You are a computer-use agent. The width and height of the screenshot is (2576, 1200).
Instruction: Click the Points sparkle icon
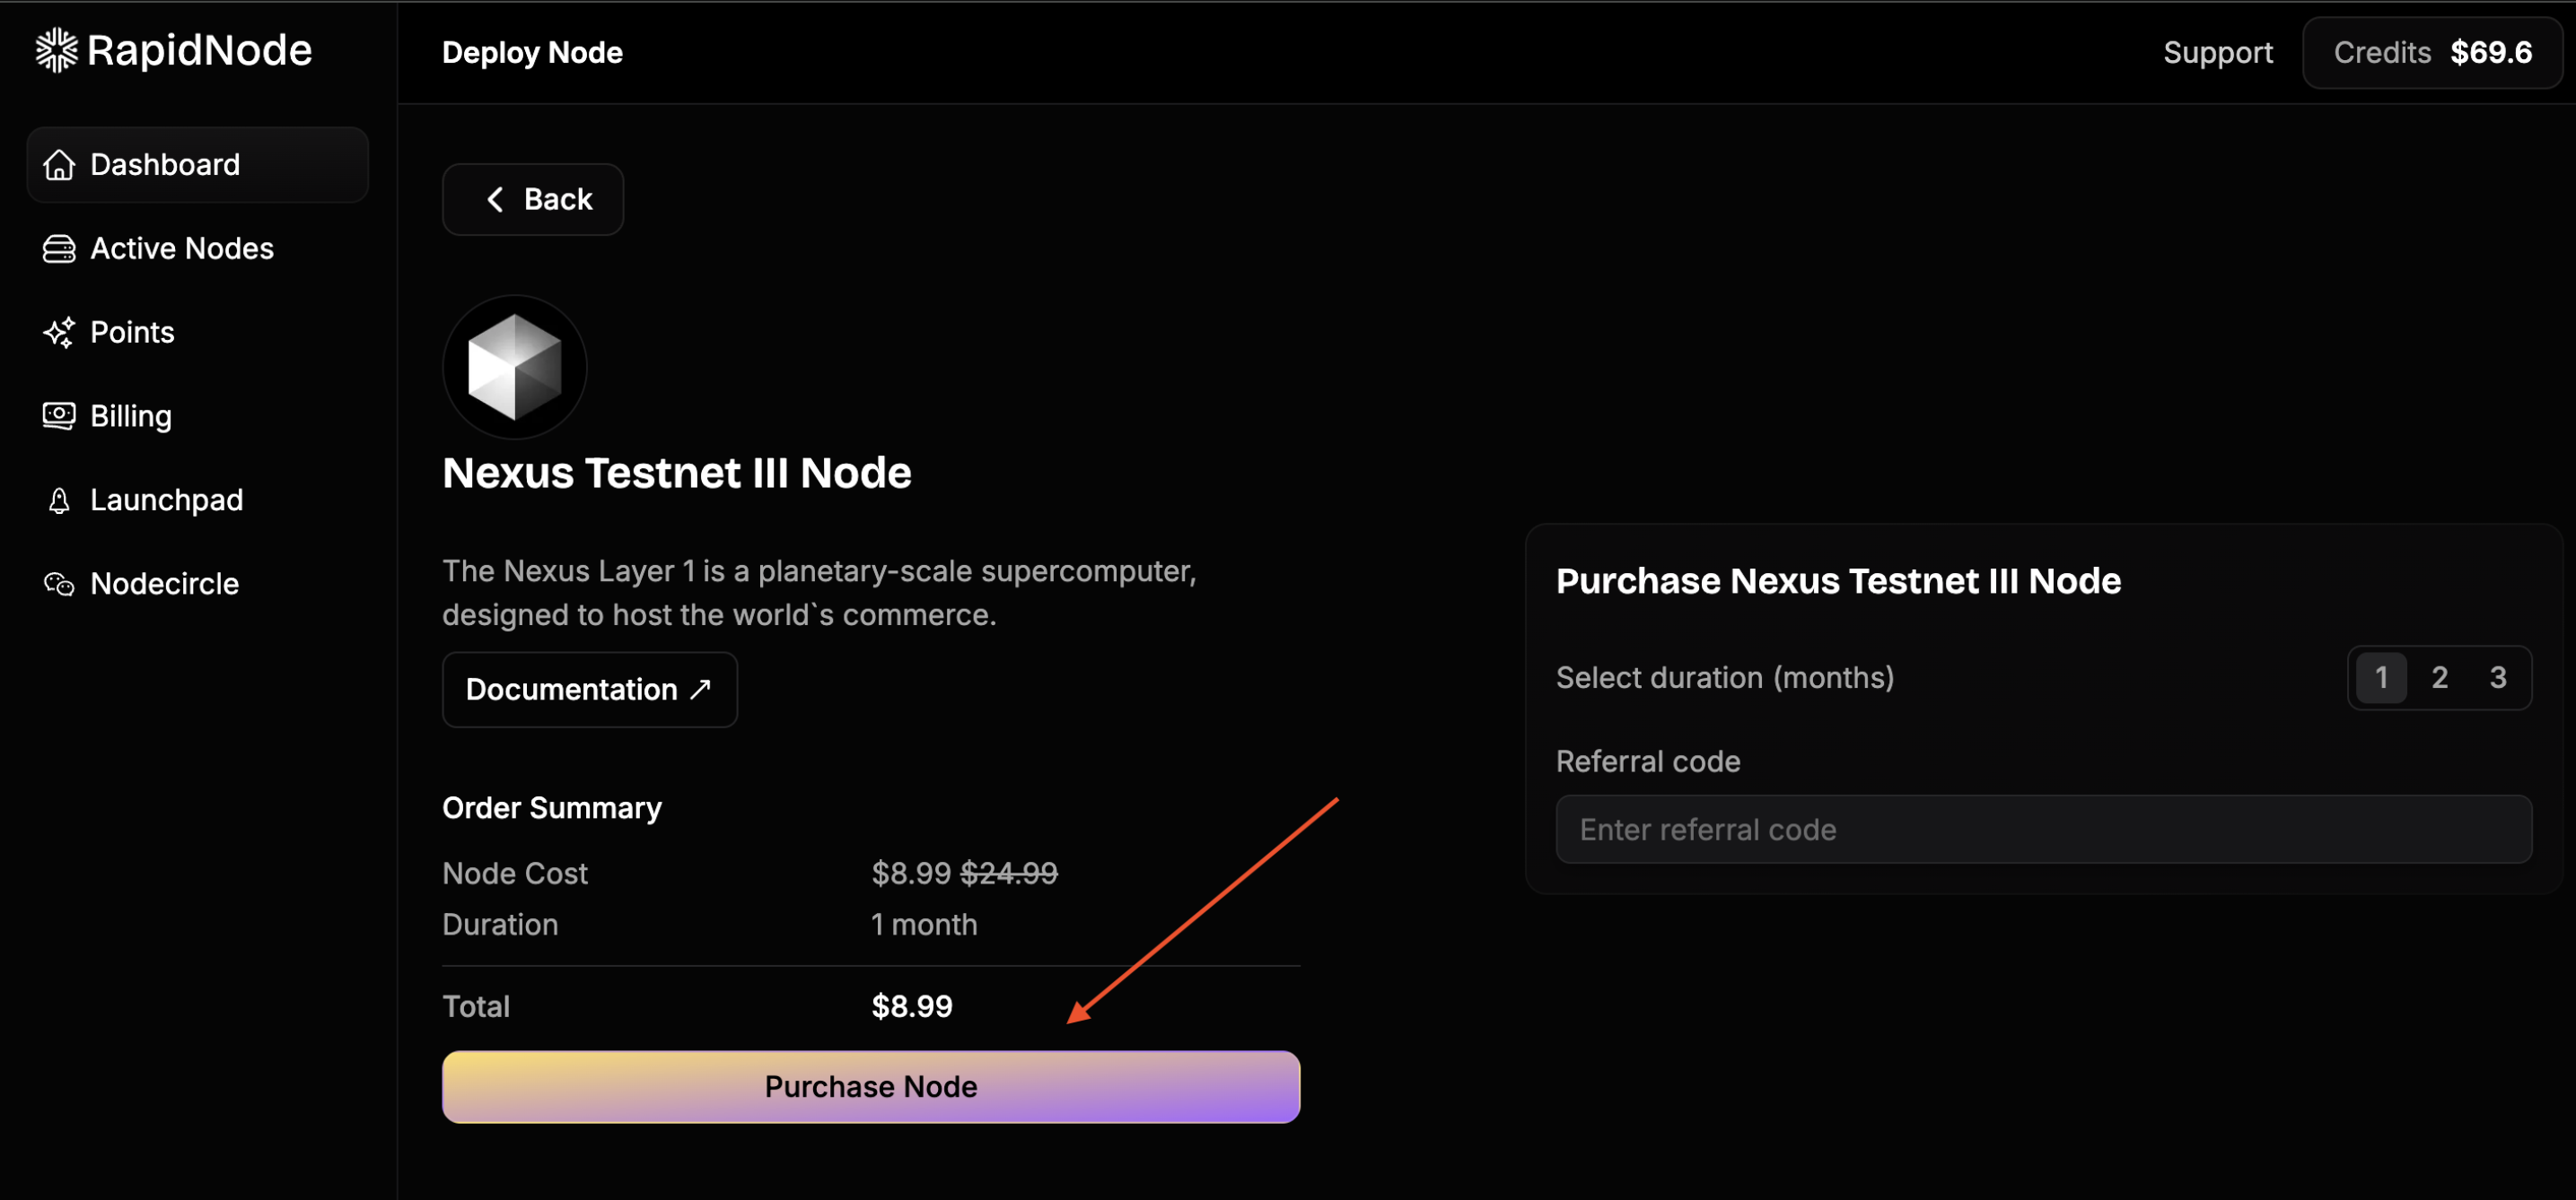coord(59,333)
